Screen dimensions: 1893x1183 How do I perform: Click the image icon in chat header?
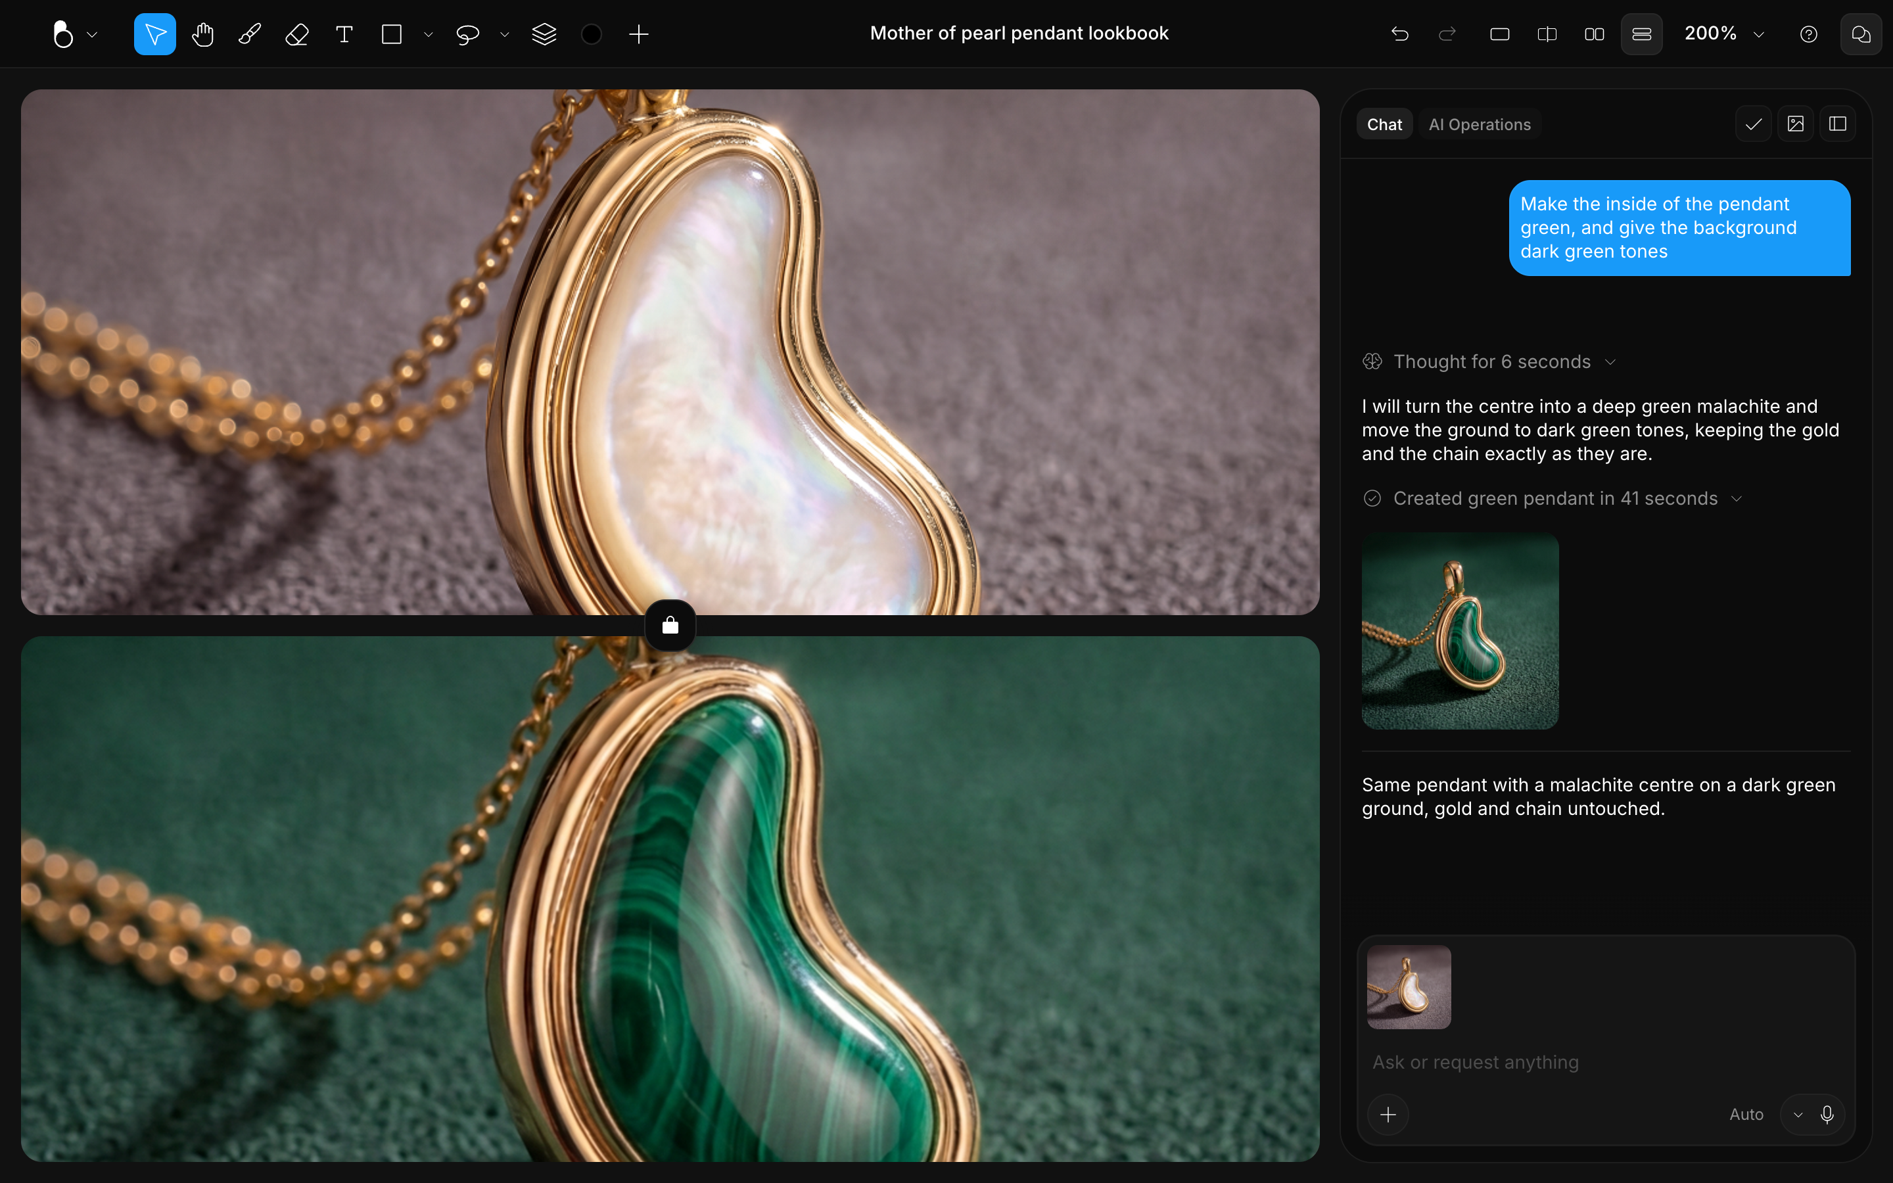point(1796,124)
